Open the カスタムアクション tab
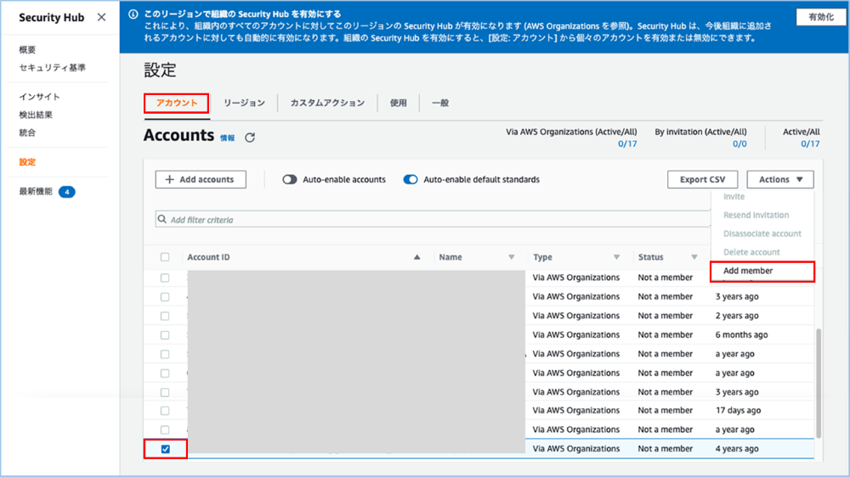 327,103
